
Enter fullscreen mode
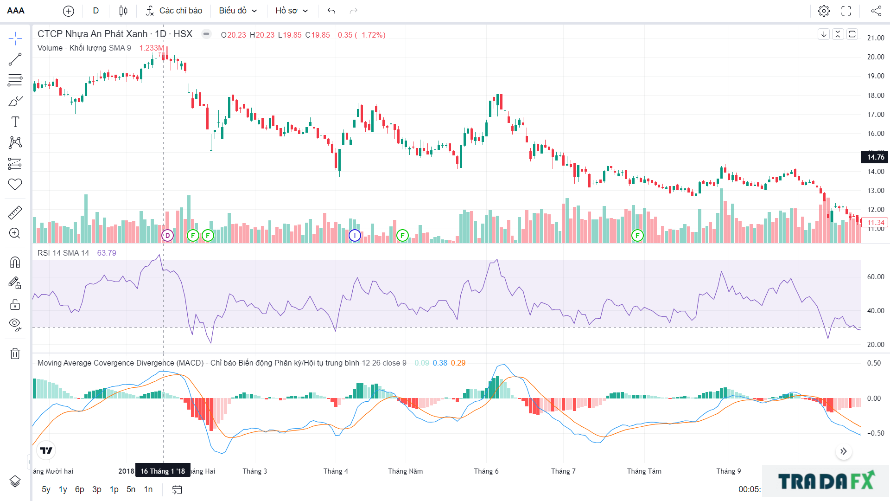click(x=846, y=11)
